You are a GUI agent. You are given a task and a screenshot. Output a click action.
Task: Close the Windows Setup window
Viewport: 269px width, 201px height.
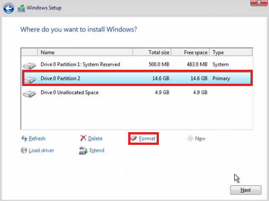point(259,2)
